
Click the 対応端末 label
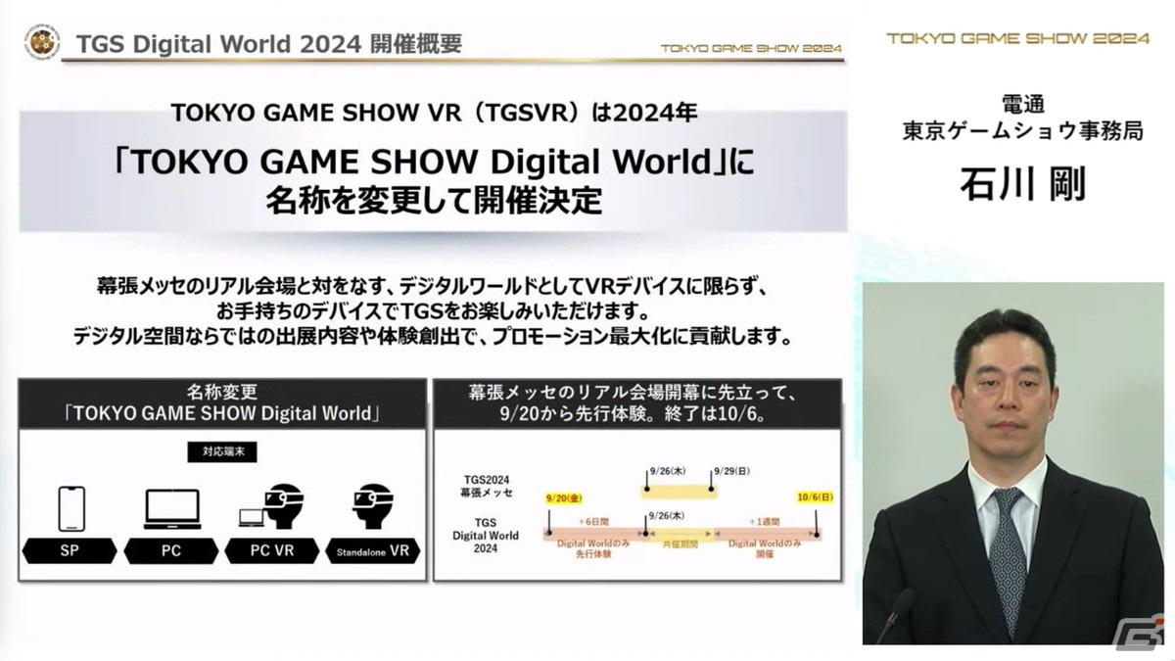[221, 453]
